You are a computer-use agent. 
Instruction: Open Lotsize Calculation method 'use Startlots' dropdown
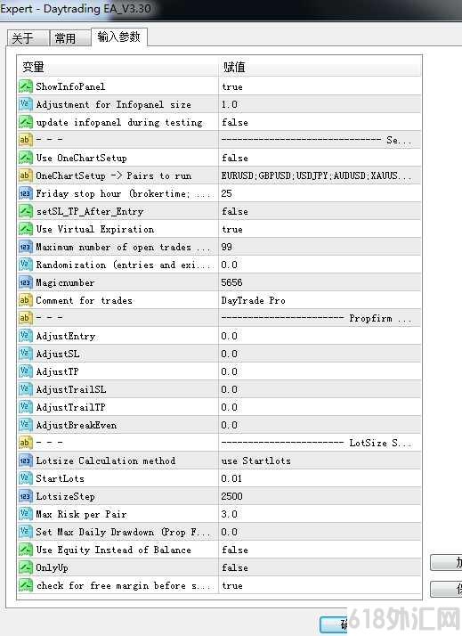pyautogui.click(x=320, y=461)
